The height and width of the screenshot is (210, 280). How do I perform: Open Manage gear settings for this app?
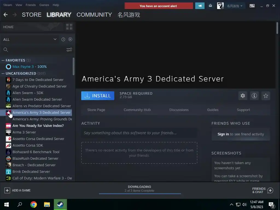(x=243, y=96)
